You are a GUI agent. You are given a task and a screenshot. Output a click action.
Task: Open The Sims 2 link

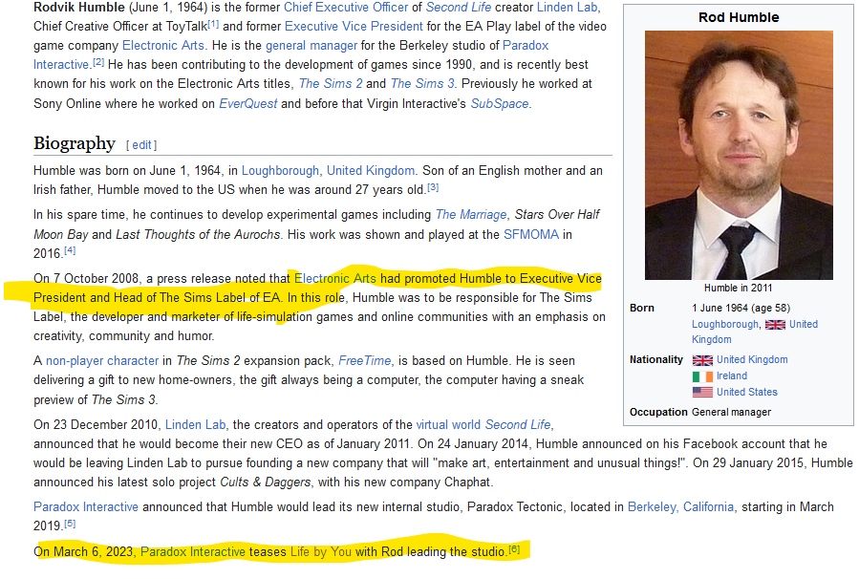(331, 84)
